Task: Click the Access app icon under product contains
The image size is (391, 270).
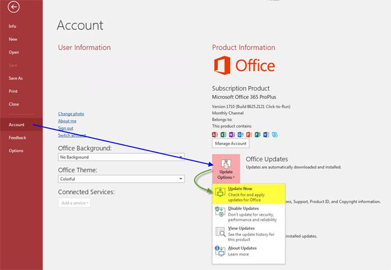Action: (214, 135)
